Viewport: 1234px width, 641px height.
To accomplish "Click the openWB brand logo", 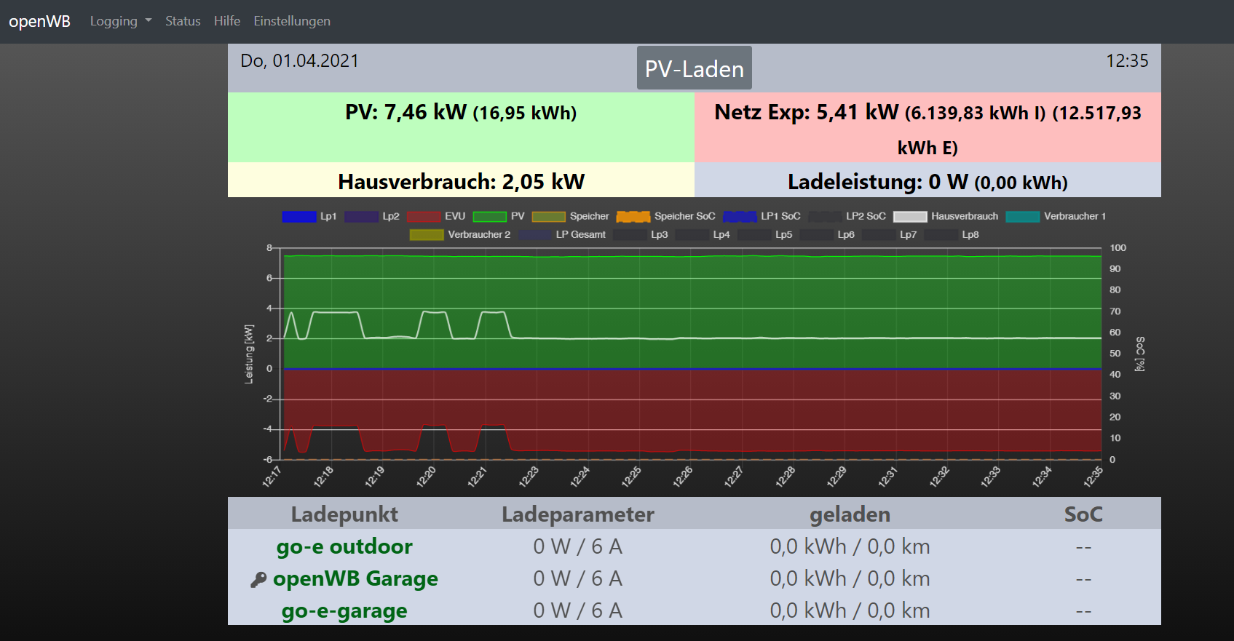I will click(39, 21).
